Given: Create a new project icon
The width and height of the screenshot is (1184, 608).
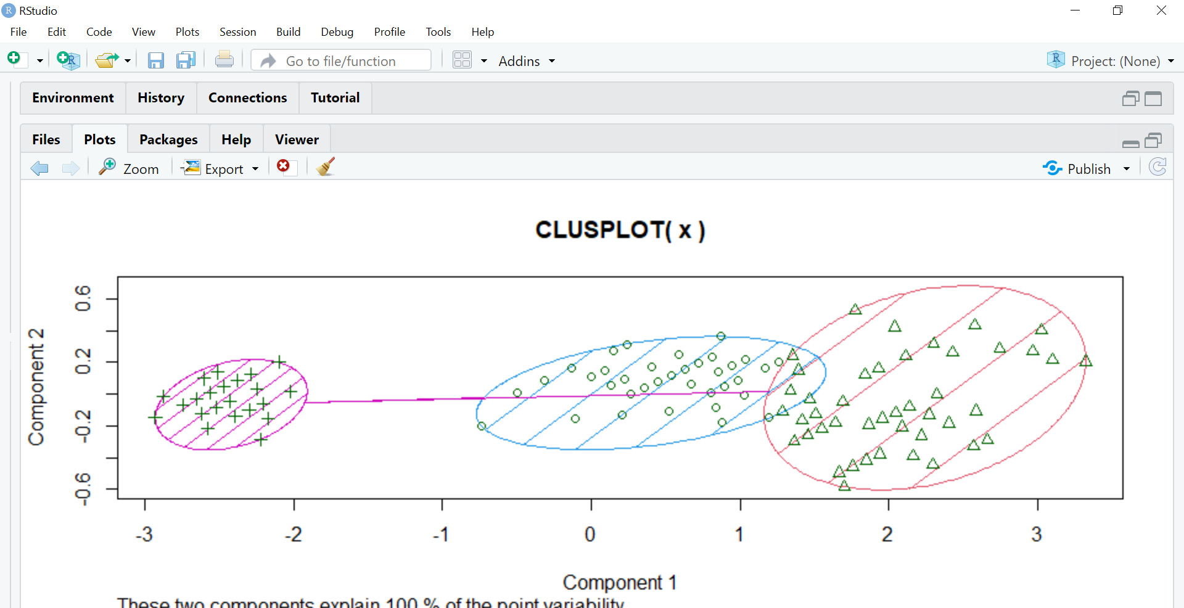Looking at the screenshot, I should click(x=68, y=60).
